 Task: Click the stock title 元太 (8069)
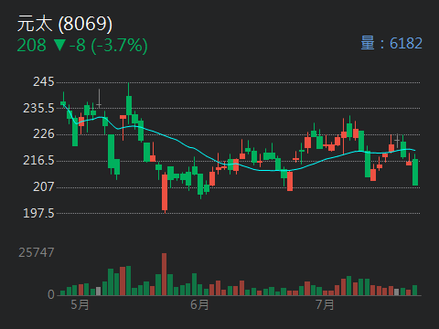point(65,24)
